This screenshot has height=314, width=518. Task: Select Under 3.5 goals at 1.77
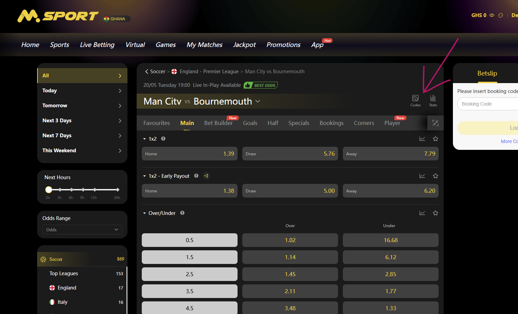coord(391,291)
